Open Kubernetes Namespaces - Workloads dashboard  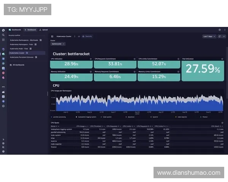(24, 40)
